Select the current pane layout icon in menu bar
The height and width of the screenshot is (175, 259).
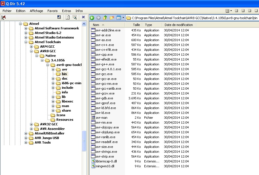point(227,11)
